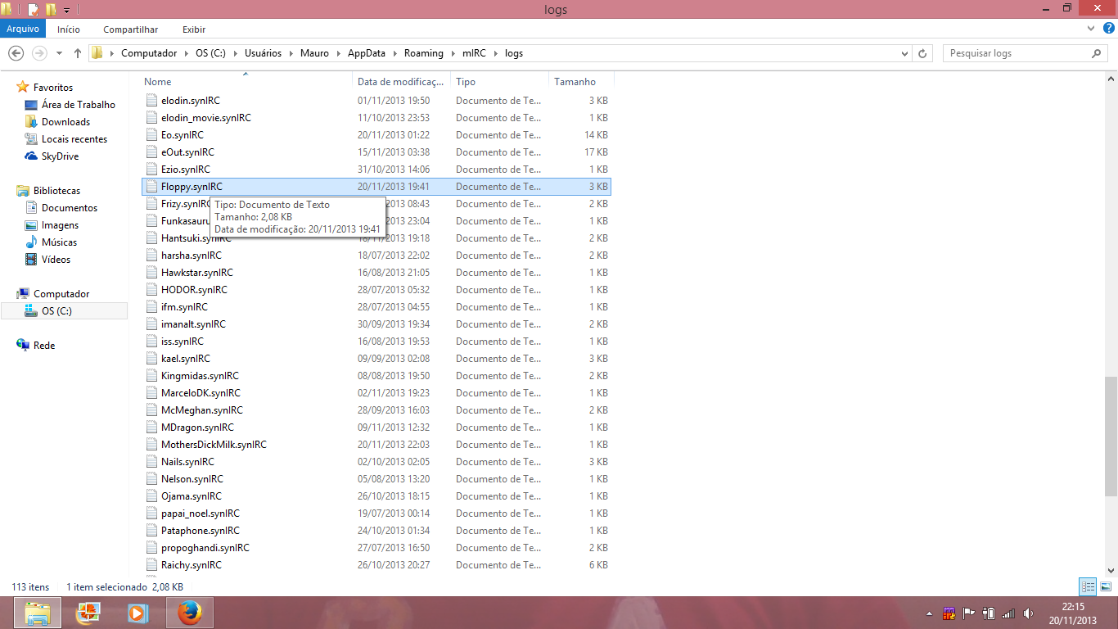Click the volume speaker tray icon
This screenshot has height=629, width=1118.
pos(1027,613)
